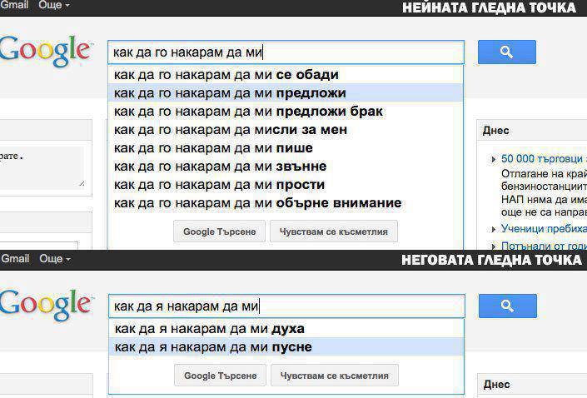587x398 pixels.
Task: Click the Google logo in the top page
Action: 45,51
